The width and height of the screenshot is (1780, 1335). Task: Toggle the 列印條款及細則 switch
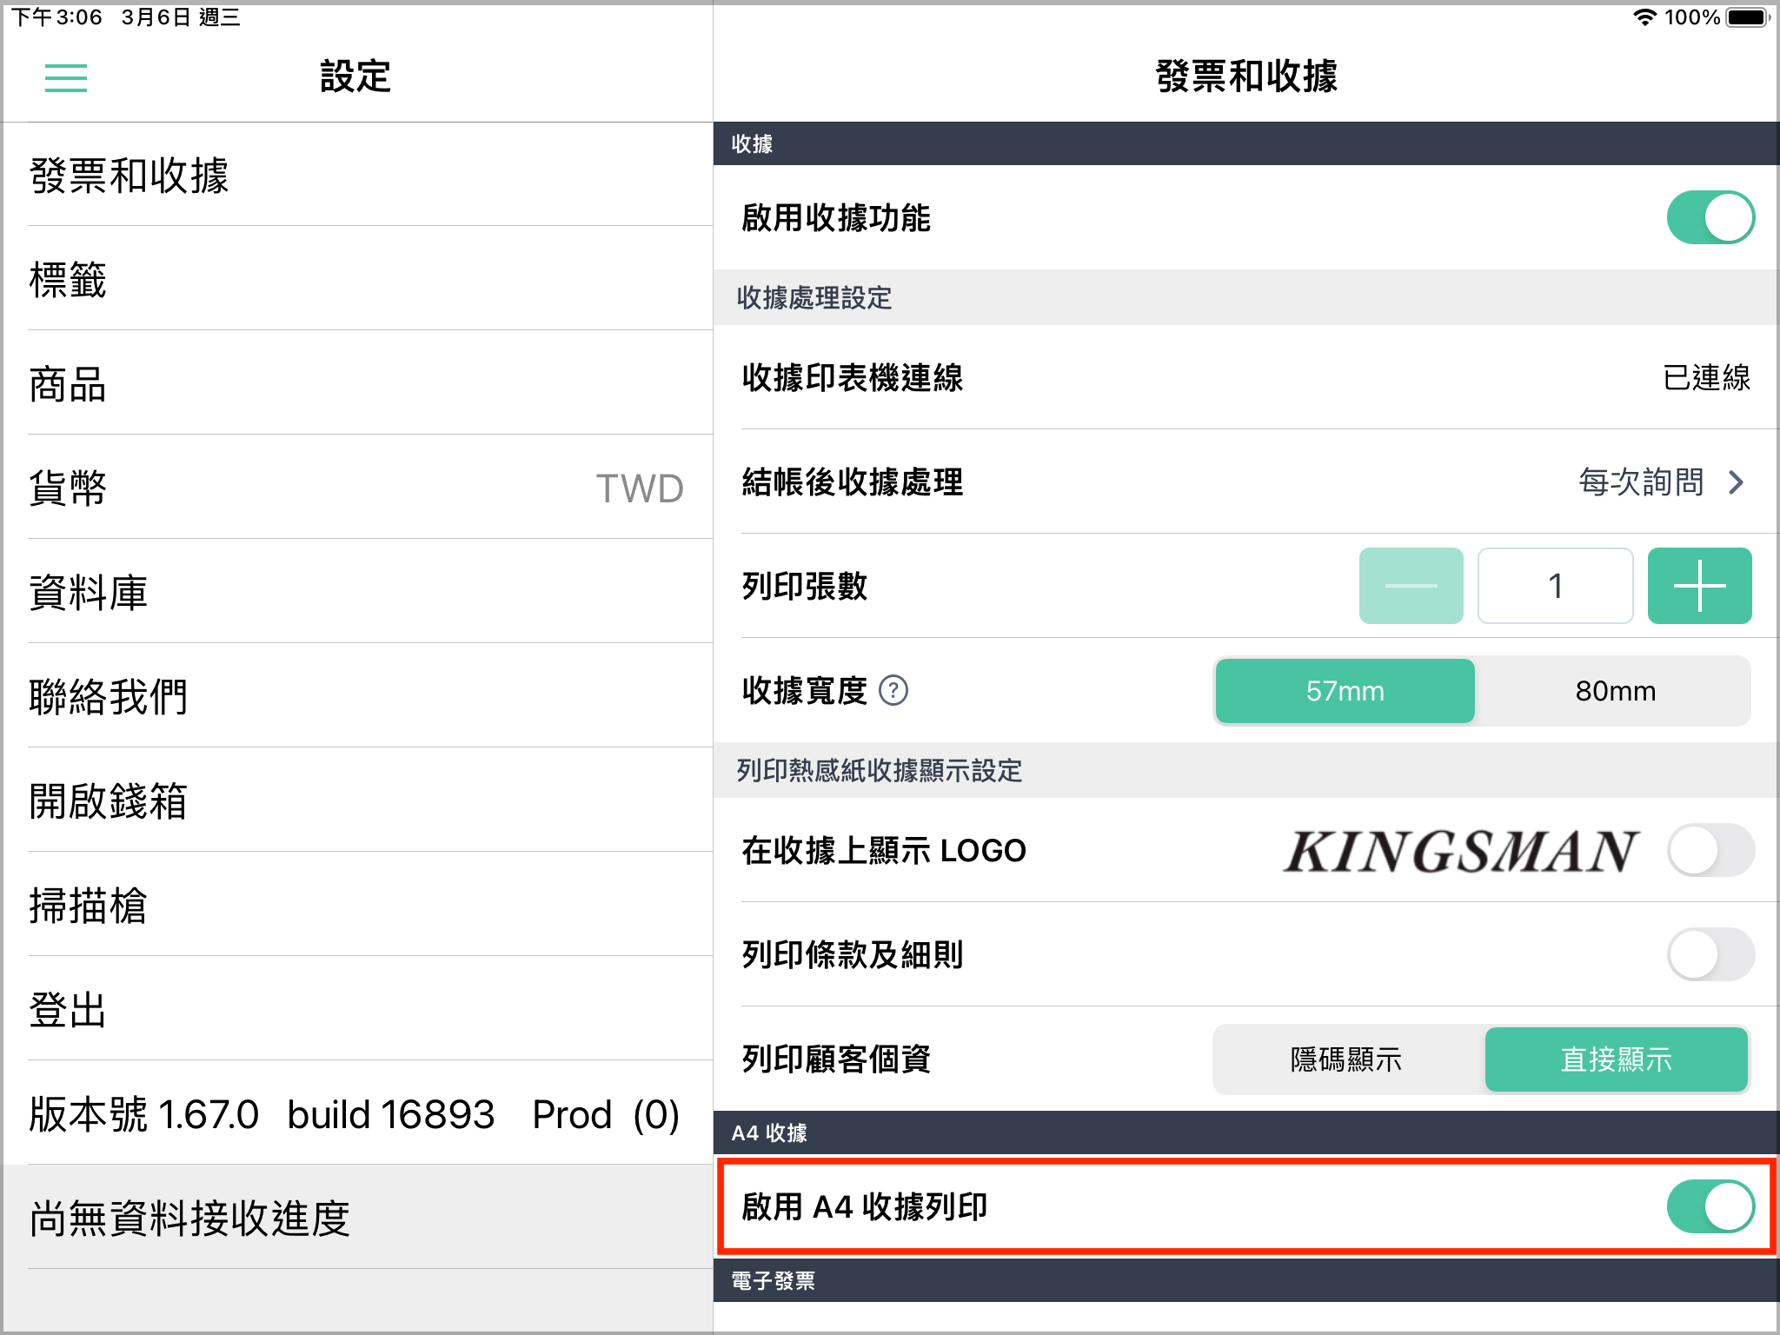(x=1710, y=954)
